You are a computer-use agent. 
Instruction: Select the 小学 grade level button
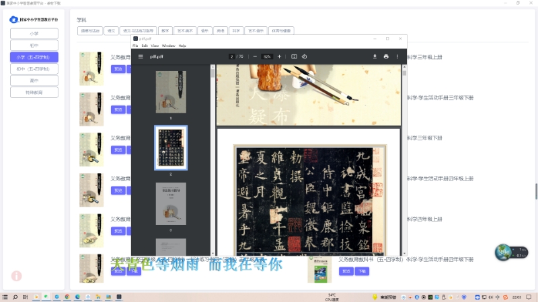tap(34, 34)
